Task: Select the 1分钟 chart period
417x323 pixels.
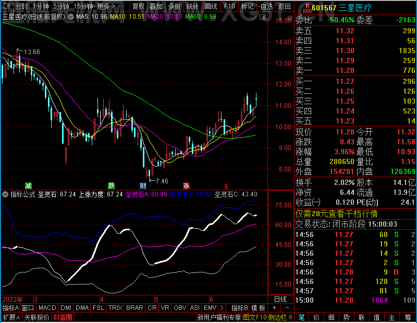Action: coord(41,6)
